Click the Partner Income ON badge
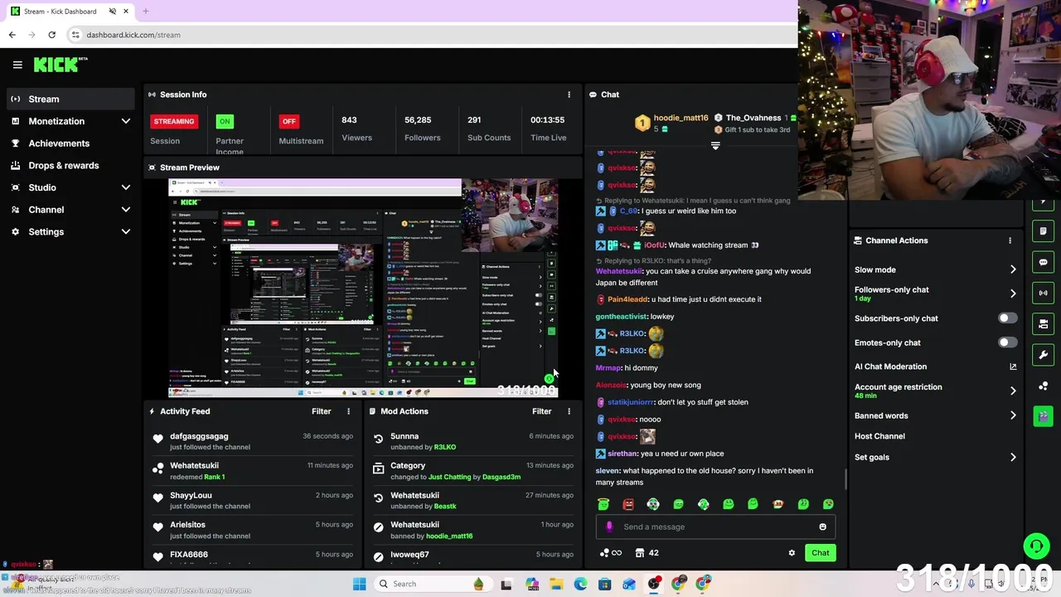This screenshot has height=597, width=1061. (225, 121)
